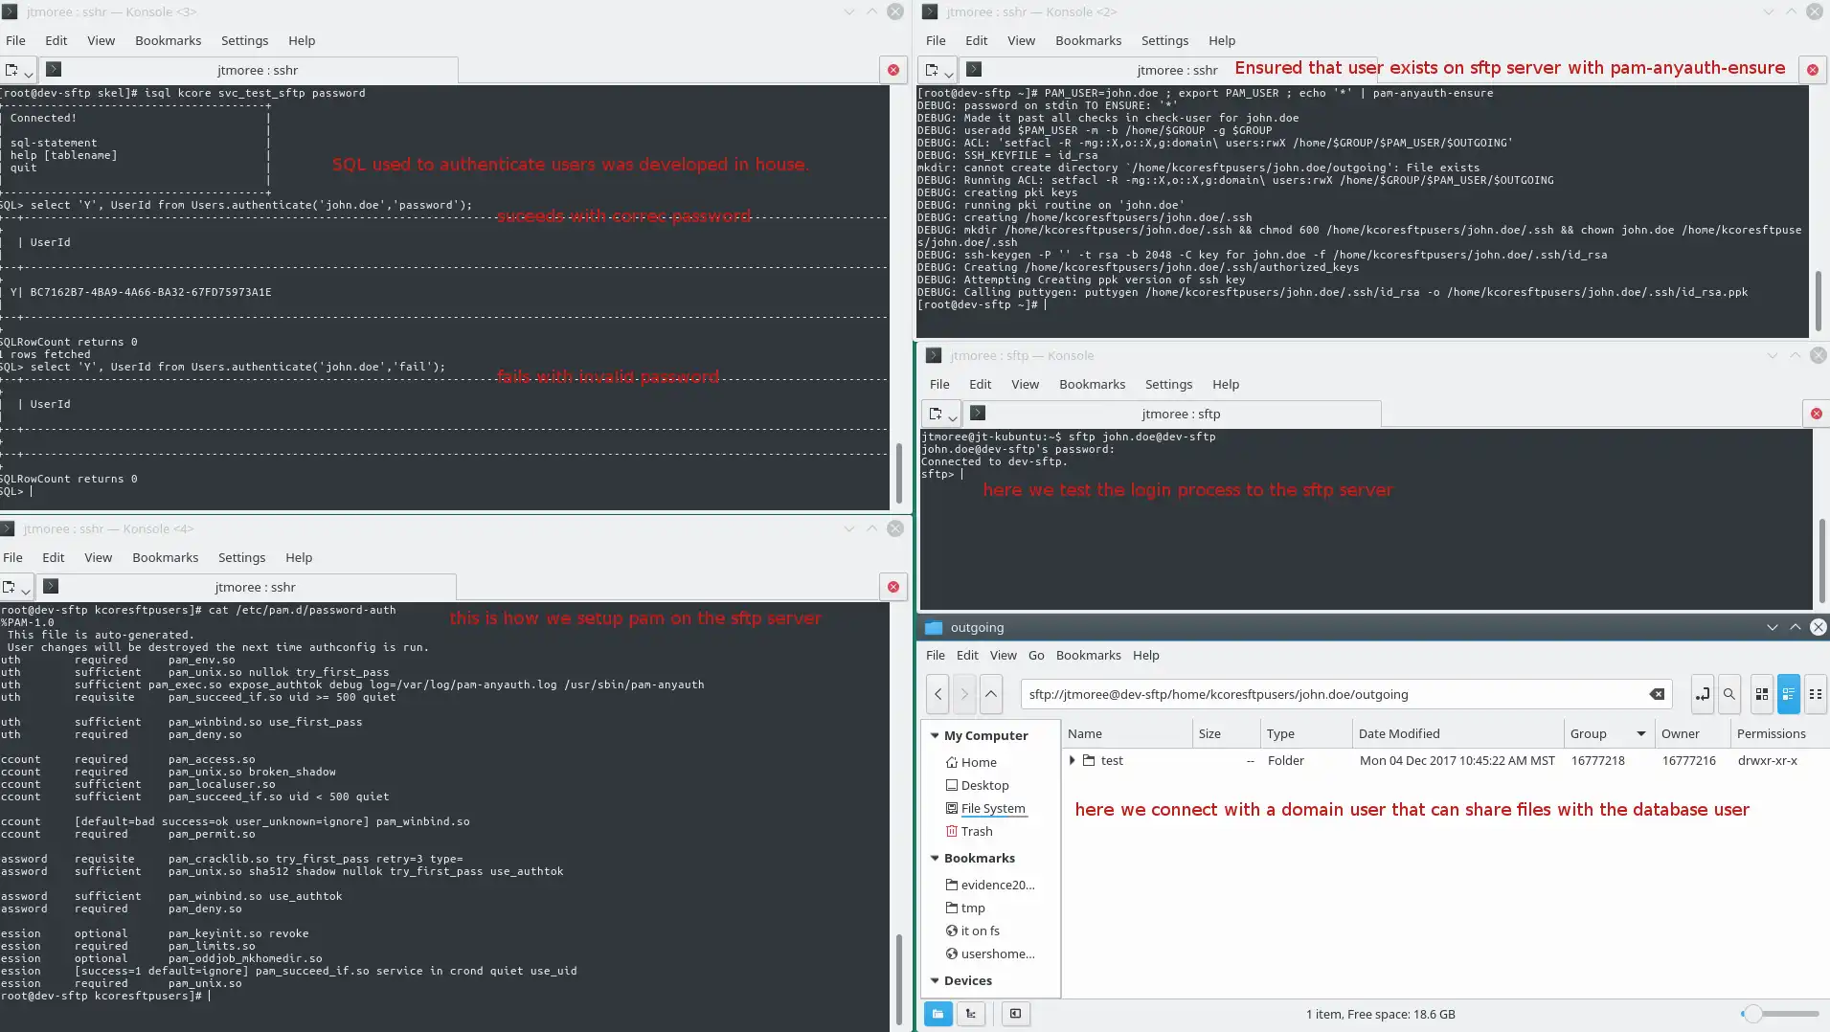
Task: Show tree view in the sidebar
Action: tap(971, 1014)
